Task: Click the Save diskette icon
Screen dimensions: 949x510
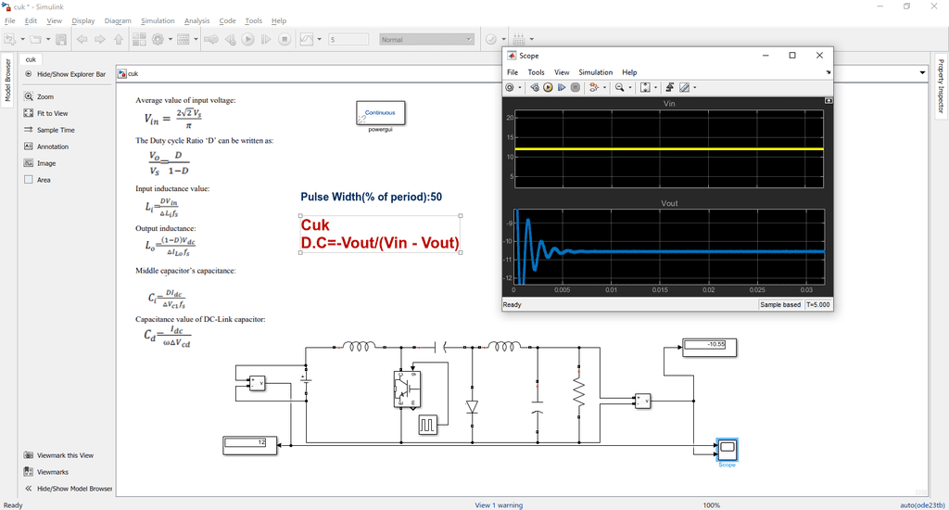Action: point(61,39)
